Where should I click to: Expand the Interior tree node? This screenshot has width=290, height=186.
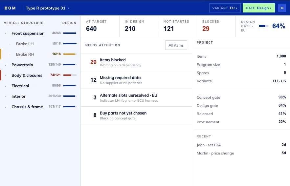click(x=6, y=96)
